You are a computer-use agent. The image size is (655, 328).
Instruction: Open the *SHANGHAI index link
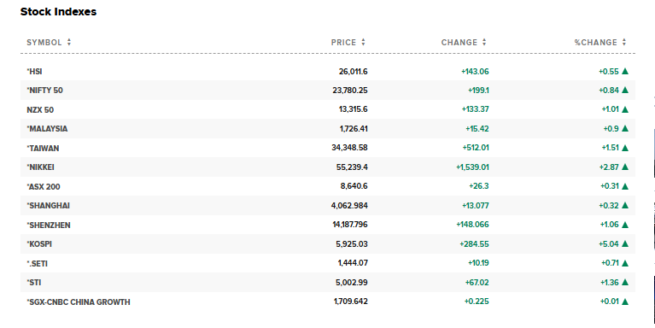[x=49, y=206]
